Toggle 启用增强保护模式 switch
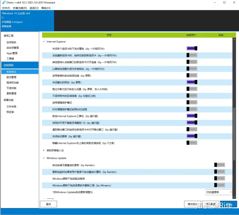 pos(192,102)
